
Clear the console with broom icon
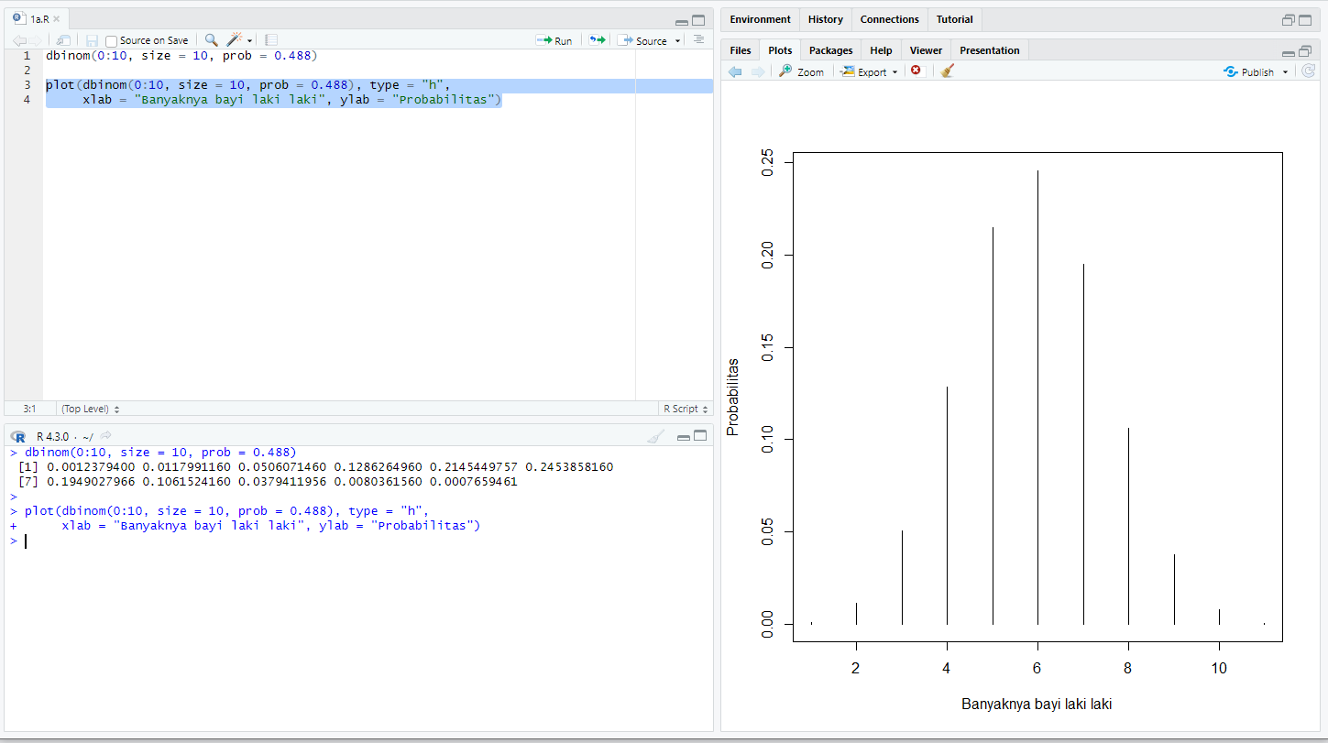pos(655,436)
